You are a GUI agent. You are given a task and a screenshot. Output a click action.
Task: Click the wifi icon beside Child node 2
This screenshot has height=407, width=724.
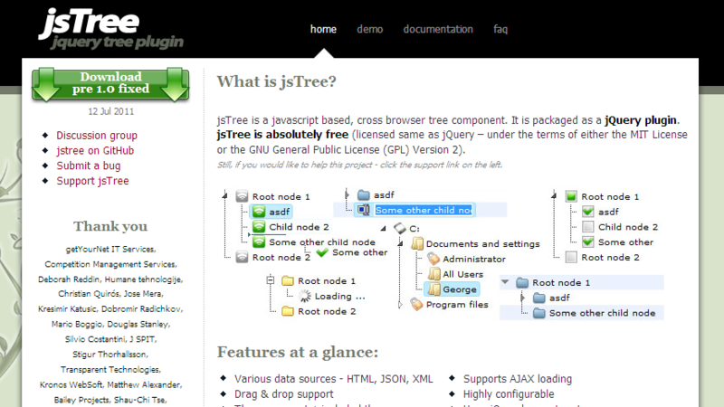click(259, 227)
